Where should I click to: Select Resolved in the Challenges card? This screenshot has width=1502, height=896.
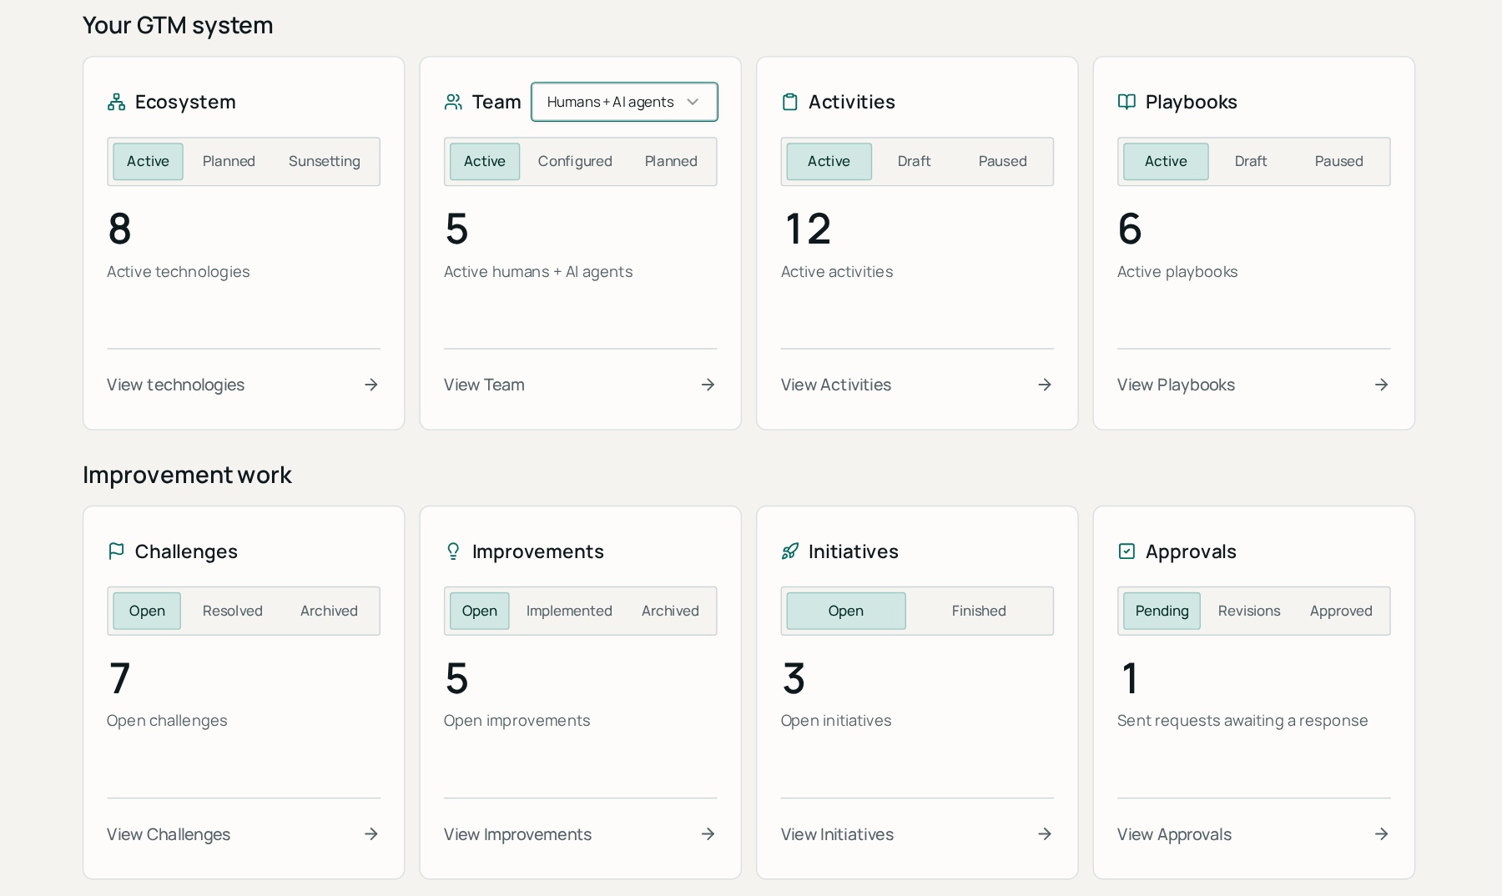point(233,612)
